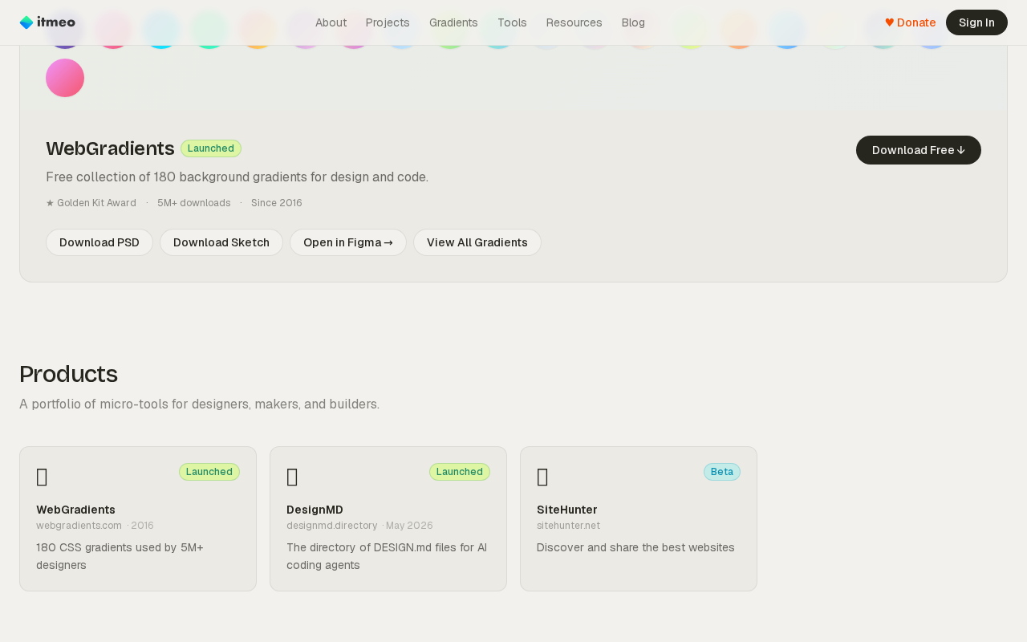Click the WebGradients card icon

click(x=42, y=477)
